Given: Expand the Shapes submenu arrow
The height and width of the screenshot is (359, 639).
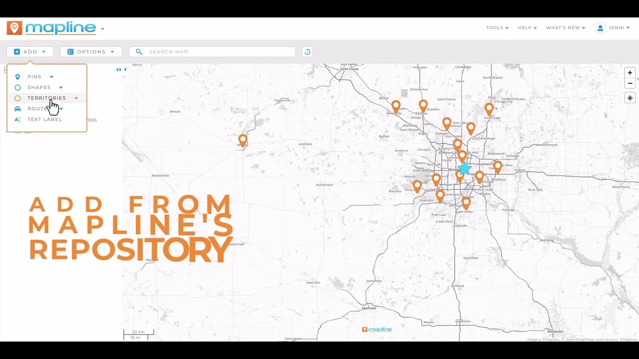Looking at the screenshot, I should [61, 88].
